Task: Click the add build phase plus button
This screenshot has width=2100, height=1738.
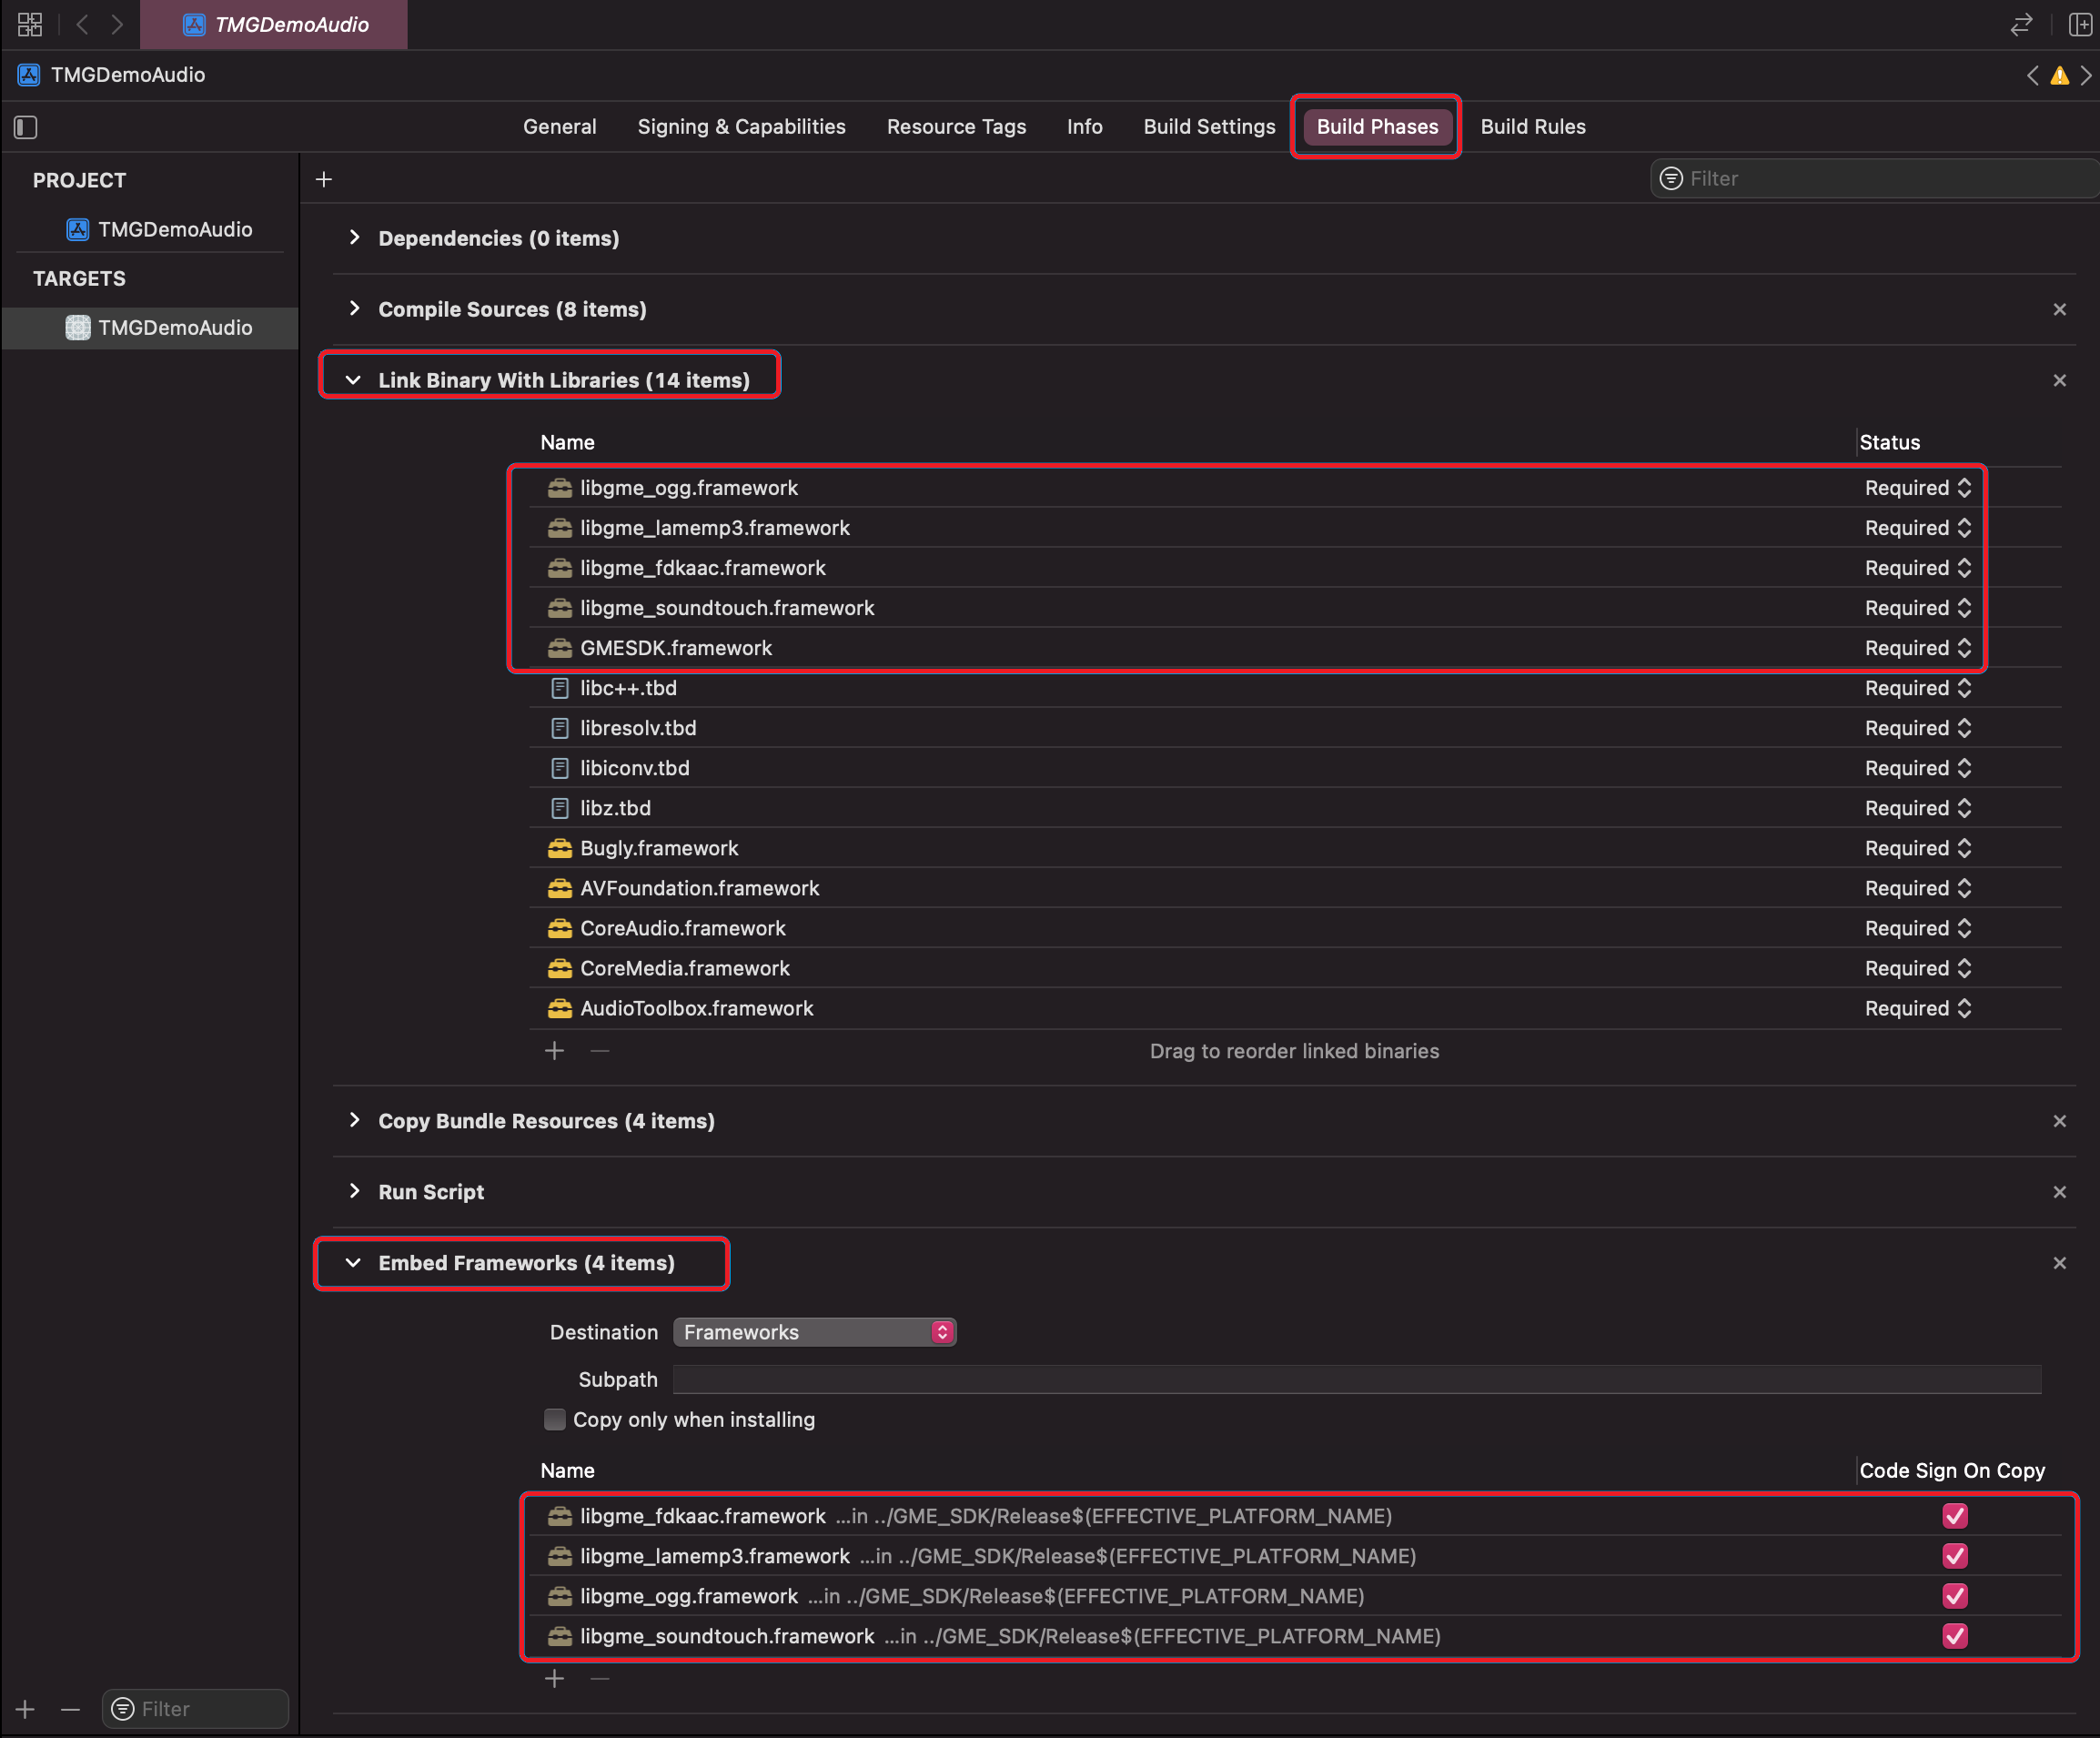Action: [x=324, y=179]
